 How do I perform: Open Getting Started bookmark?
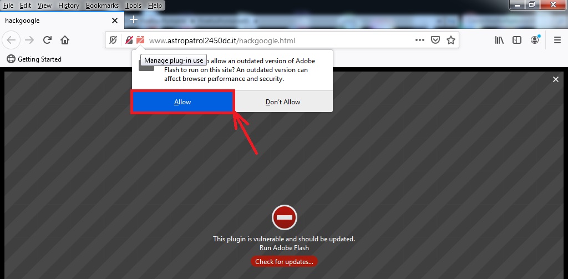(34, 59)
